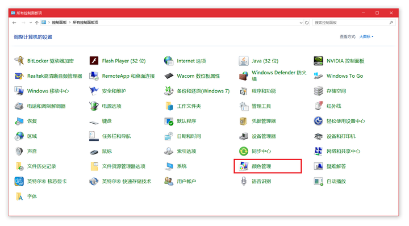Open the 工作文件夹 link
Image resolution: width=409 pixels, height=226 pixels.
click(x=189, y=106)
